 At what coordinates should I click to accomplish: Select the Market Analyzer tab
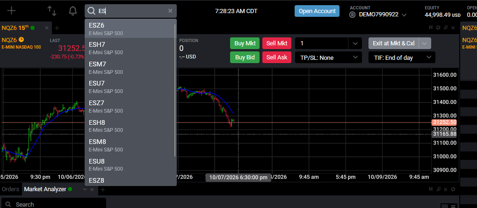click(45, 189)
